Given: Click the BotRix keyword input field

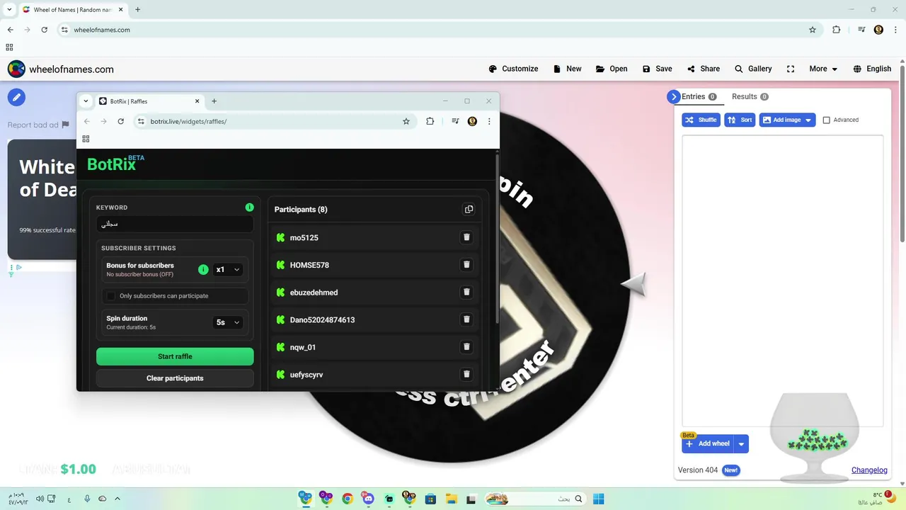Looking at the screenshot, I should [175, 224].
